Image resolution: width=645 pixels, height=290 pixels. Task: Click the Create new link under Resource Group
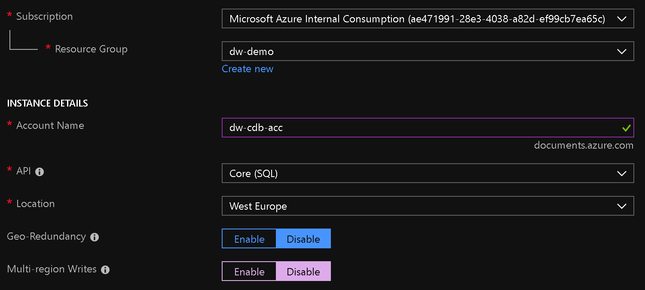coord(248,69)
